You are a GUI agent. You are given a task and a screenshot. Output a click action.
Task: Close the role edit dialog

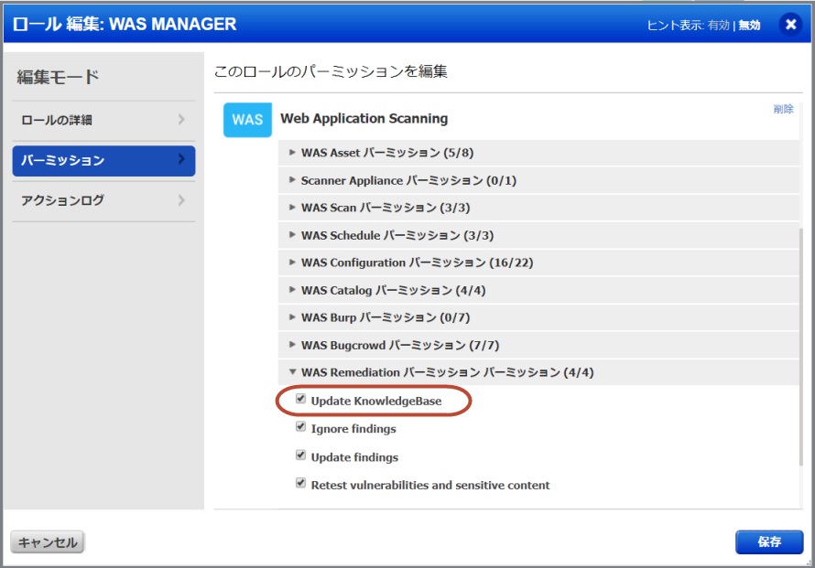click(x=791, y=25)
